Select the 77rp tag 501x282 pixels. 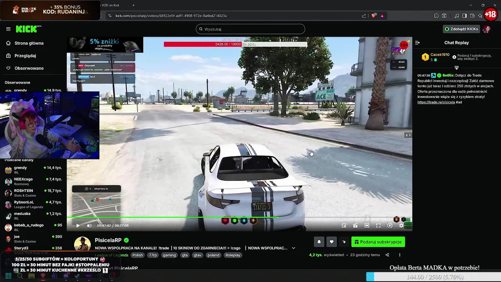[153, 255]
